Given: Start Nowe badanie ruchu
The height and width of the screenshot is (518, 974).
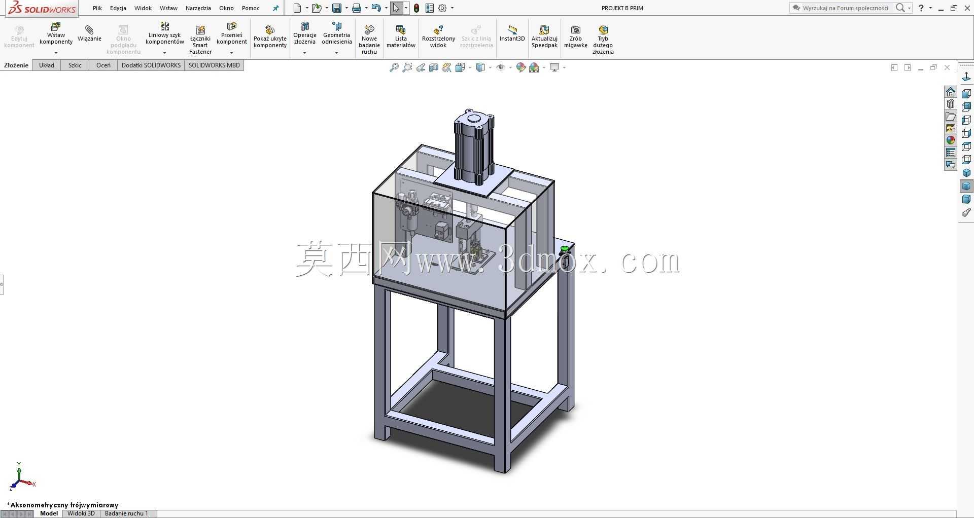Looking at the screenshot, I should (x=369, y=40).
